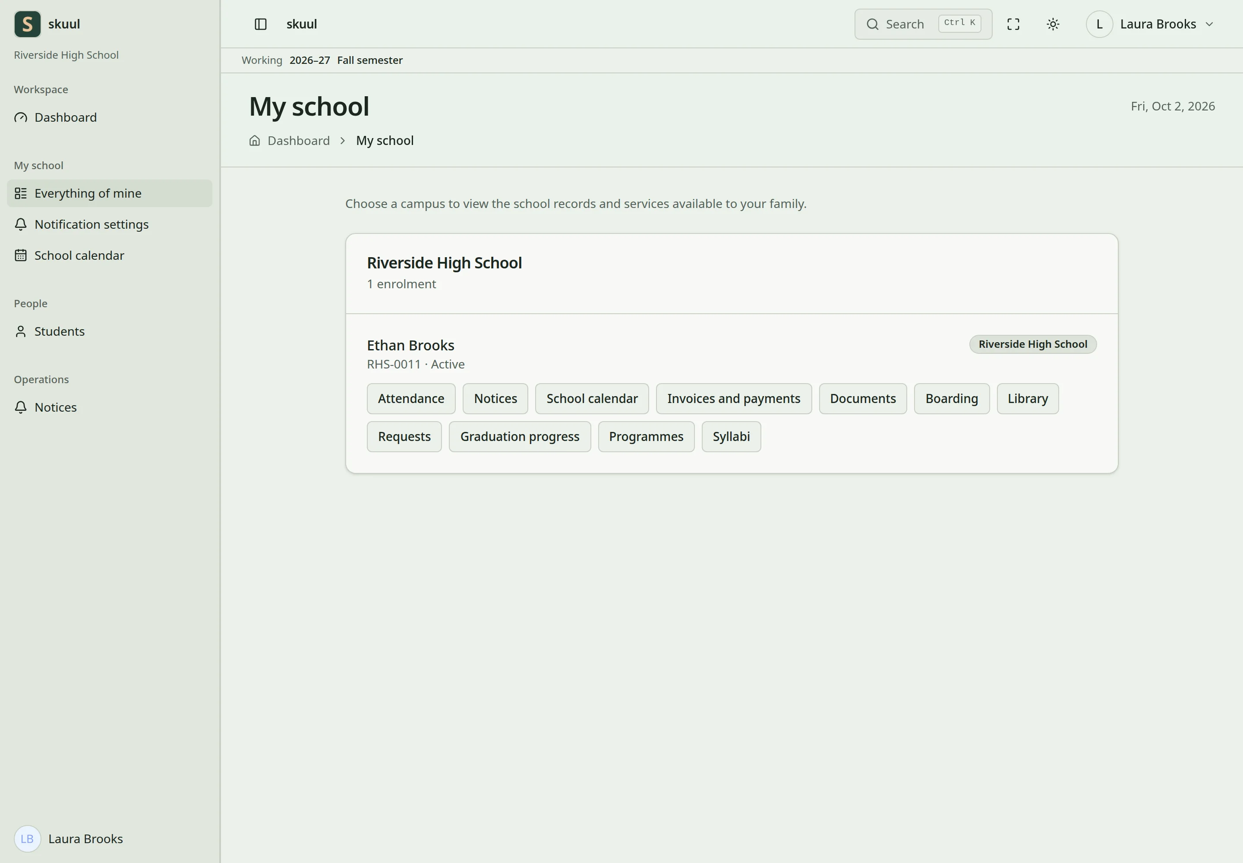Image resolution: width=1243 pixels, height=863 pixels.
Task: Focus the Search field
Action: (923, 24)
